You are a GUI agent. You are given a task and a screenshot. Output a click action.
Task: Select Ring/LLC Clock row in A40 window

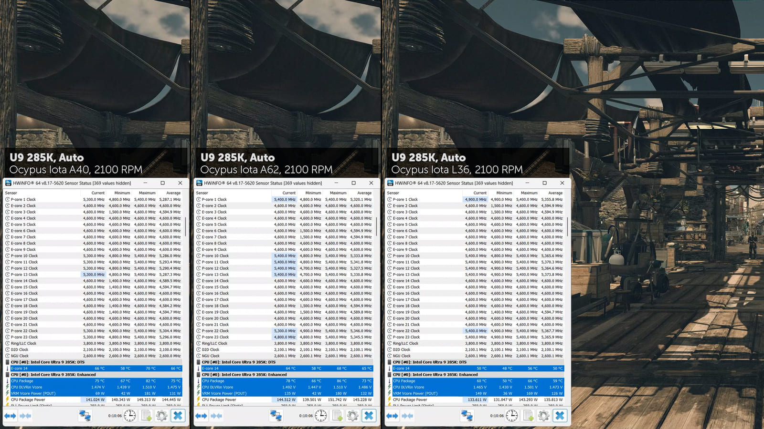tap(93, 343)
